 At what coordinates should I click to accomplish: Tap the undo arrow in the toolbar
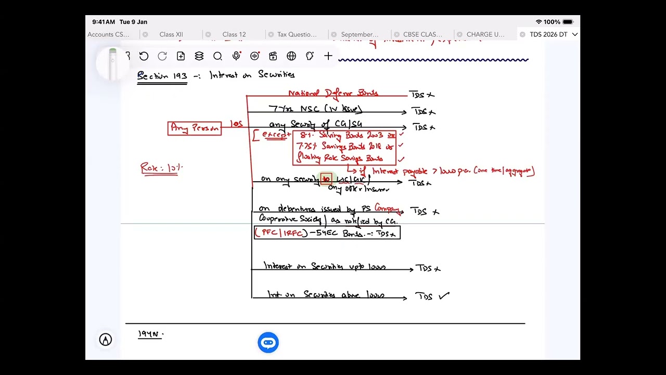tap(144, 56)
